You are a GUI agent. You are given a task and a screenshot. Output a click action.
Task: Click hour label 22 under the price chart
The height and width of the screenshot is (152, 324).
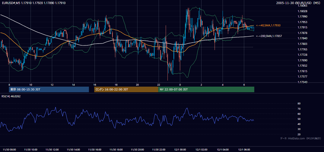tap(159, 85)
